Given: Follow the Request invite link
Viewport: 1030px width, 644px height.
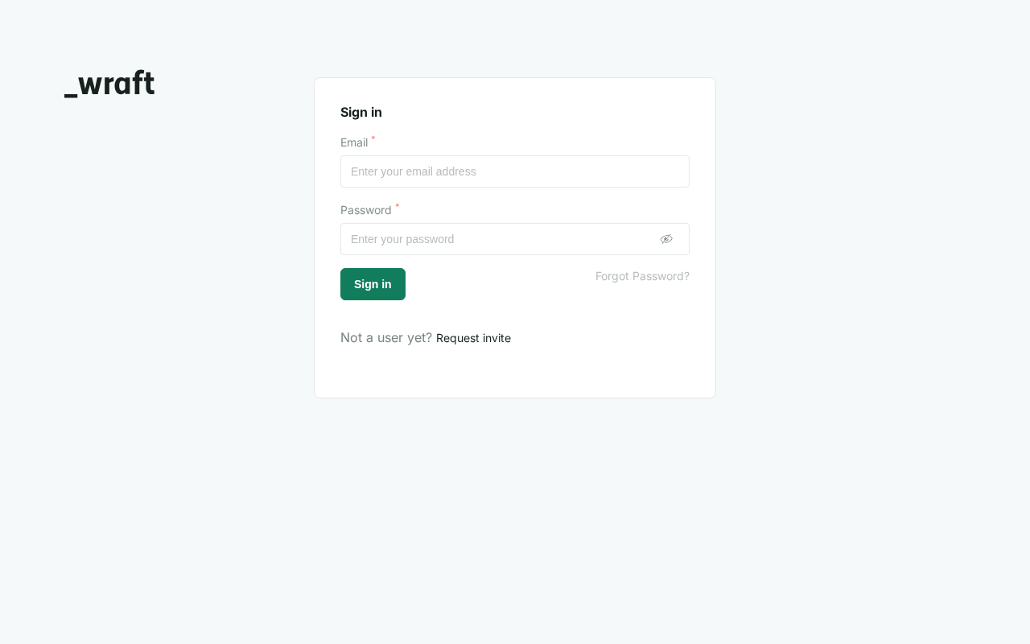Looking at the screenshot, I should [x=473, y=338].
